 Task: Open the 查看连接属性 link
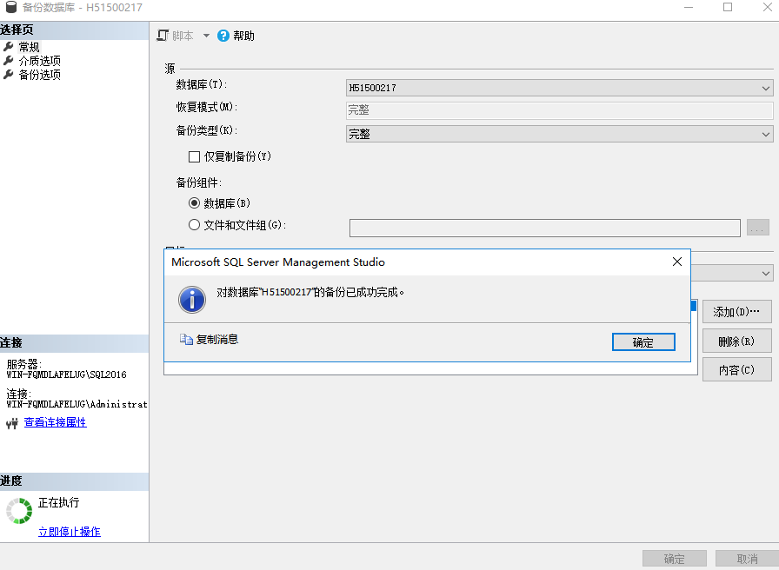coord(55,423)
